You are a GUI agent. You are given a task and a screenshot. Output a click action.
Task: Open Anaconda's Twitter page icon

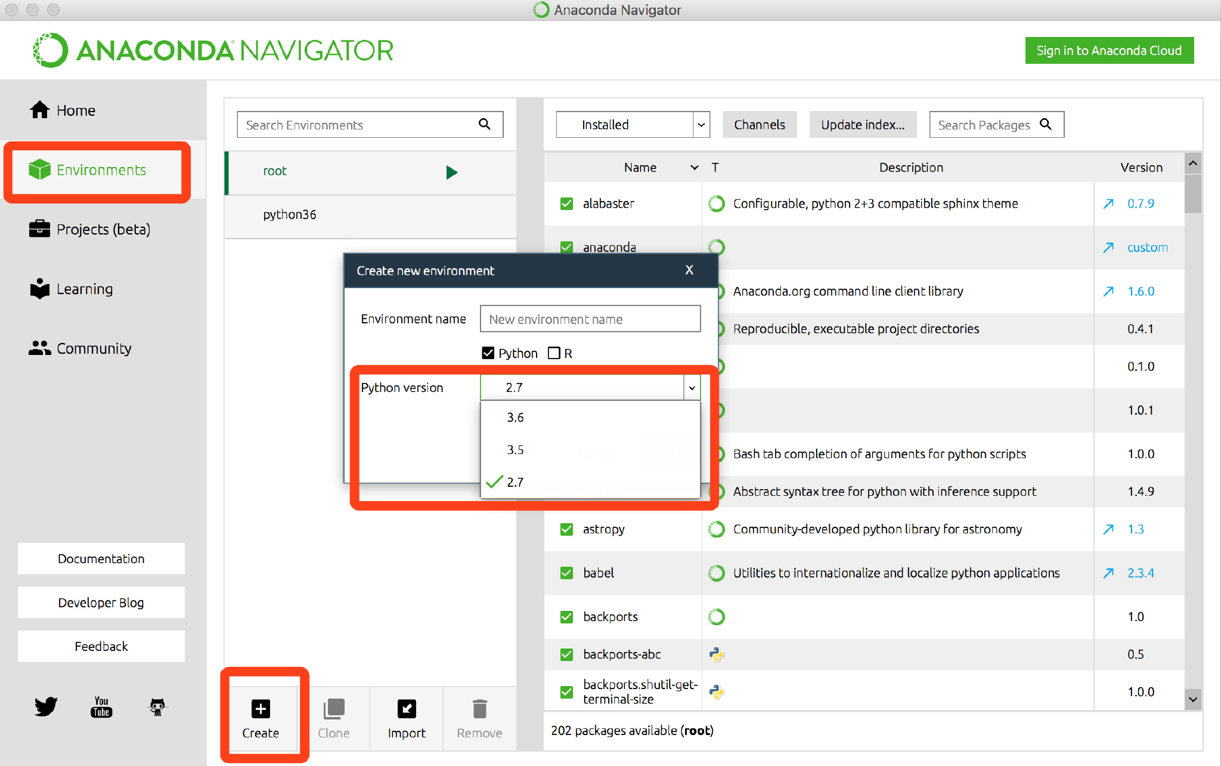click(46, 706)
